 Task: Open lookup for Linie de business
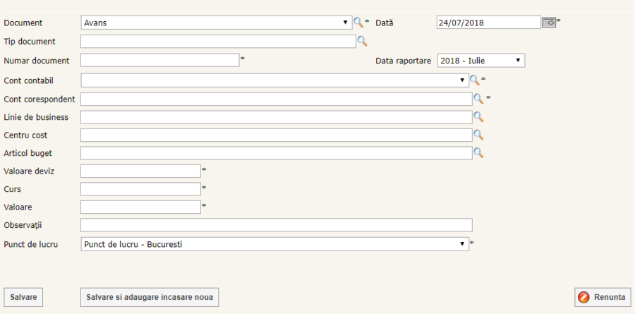click(478, 116)
